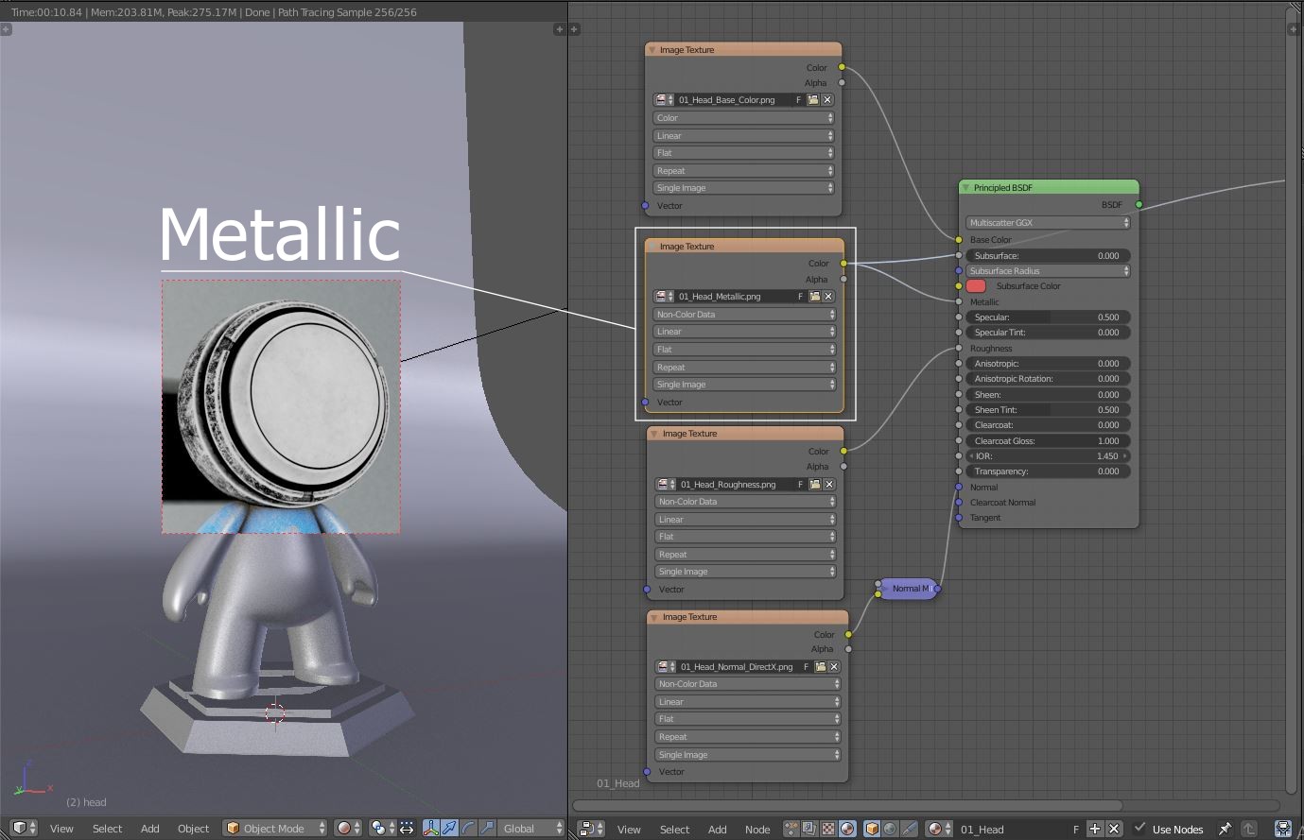The image size is (1304, 840).
Task: Open the Node menu in node editor
Action: pos(756,829)
